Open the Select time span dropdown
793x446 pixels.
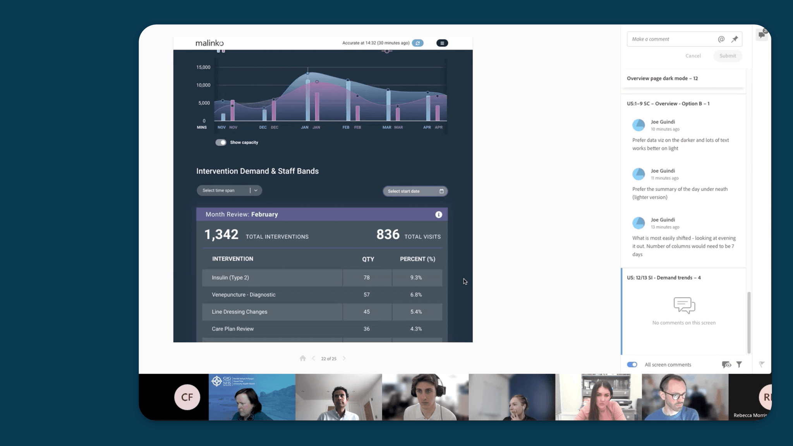pos(229,191)
